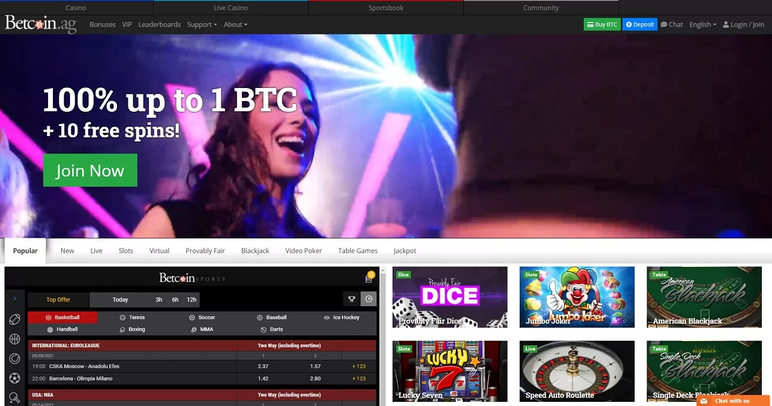772x406 pixels.
Task: Select Darts sport category
Action: tap(272, 329)
